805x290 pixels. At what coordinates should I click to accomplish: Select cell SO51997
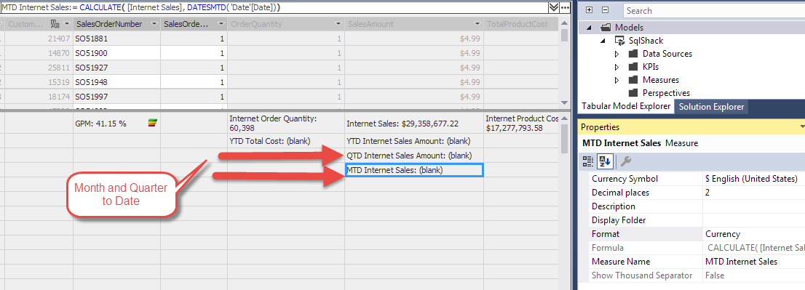point(117,97)
